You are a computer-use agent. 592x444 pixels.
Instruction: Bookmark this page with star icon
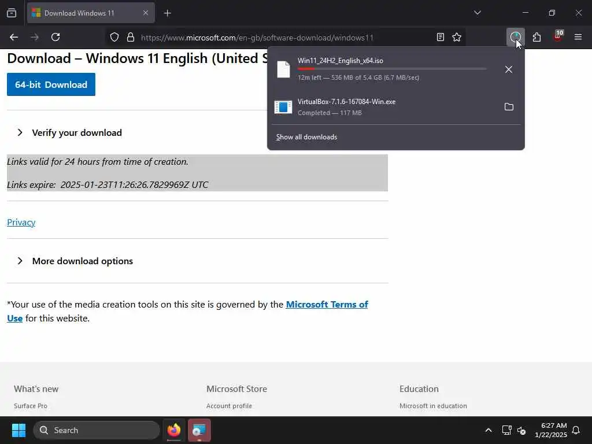point(457,37)
